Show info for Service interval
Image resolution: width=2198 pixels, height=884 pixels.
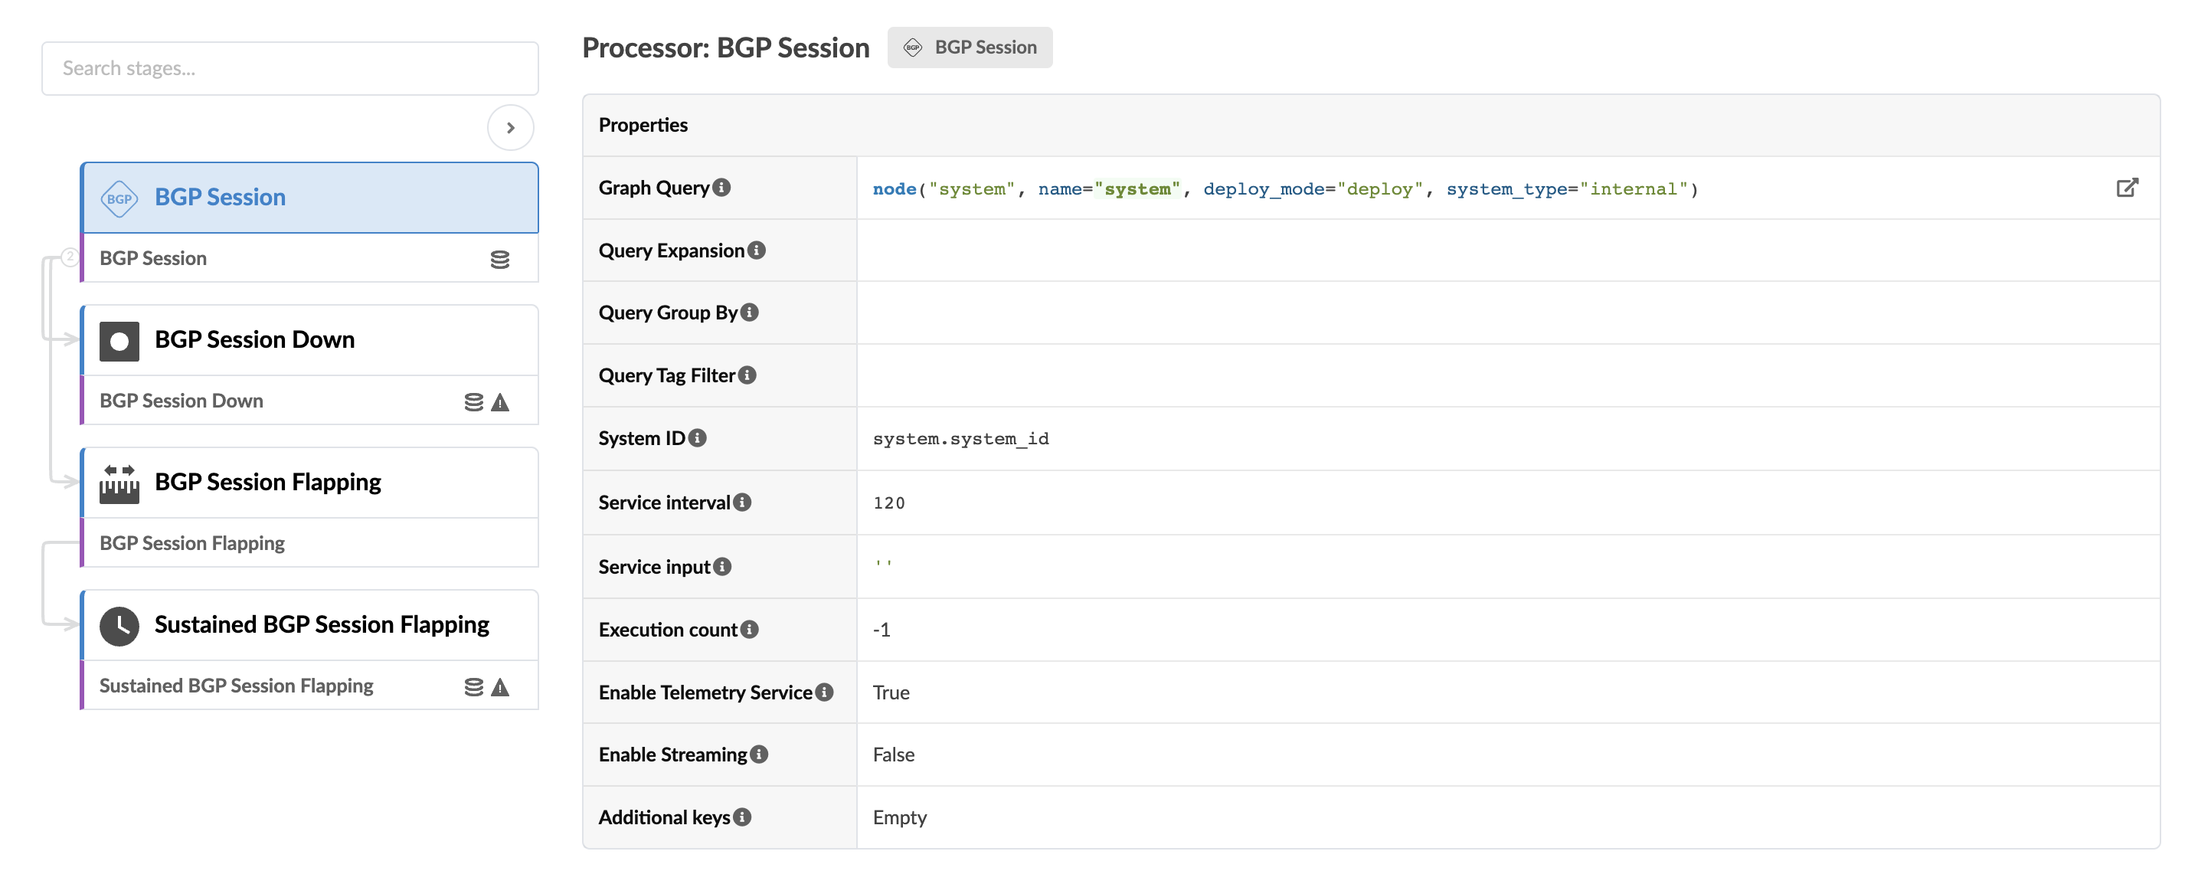(742, 502)
